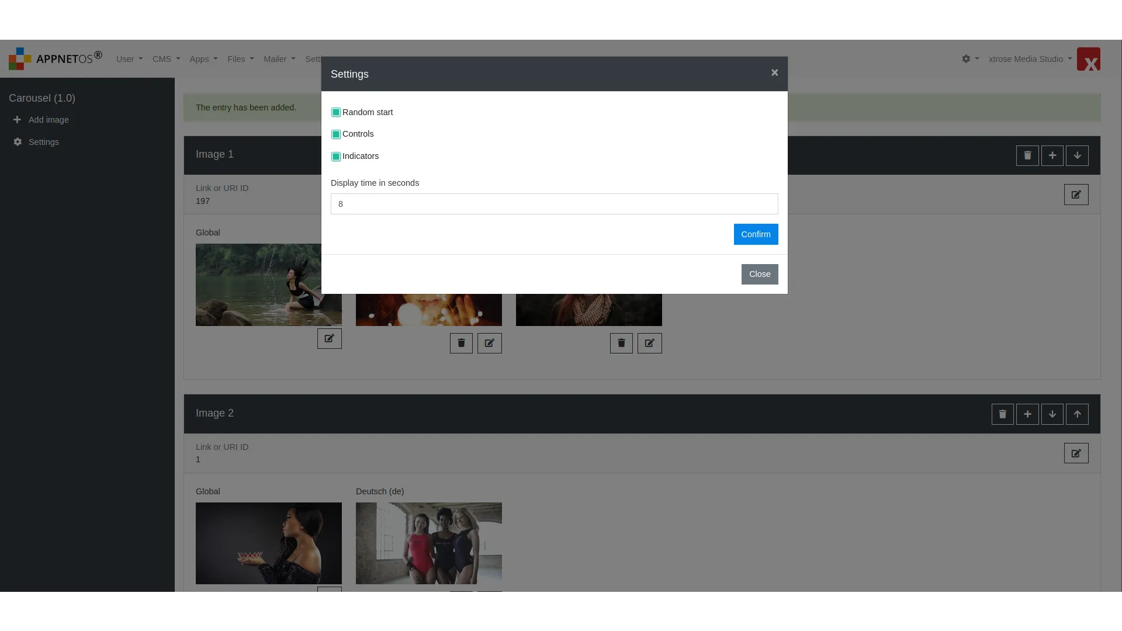Click the delete icon for Image 2
Image resolution: width=1122 pixels, height=631 pixels.
pyautogui.click(x=1003, y=414)
